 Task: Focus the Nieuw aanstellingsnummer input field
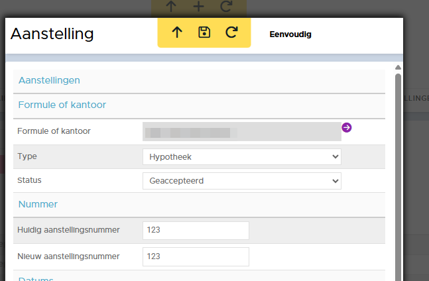(196, 256)
